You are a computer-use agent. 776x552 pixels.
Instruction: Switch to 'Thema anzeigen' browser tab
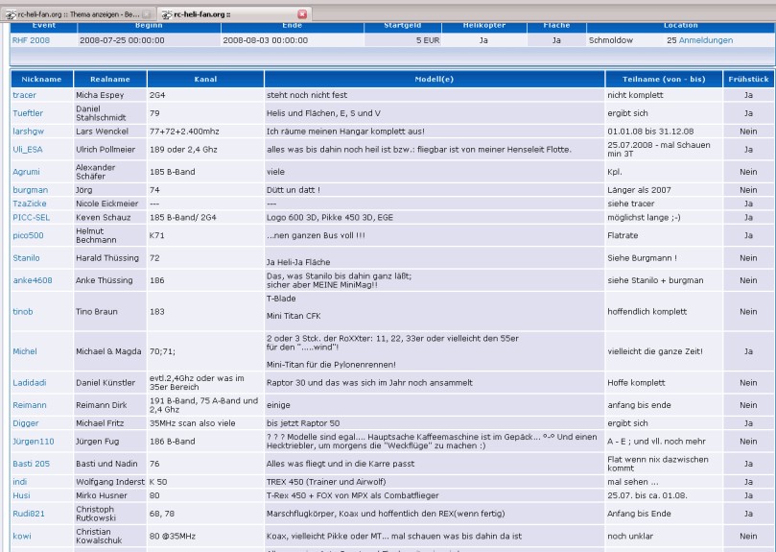pyautogui.click(x=79, y=14)
